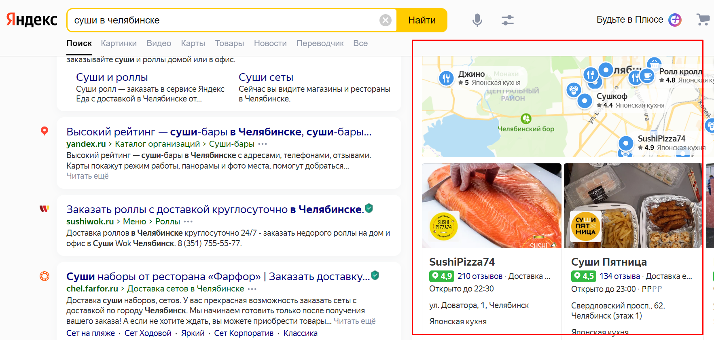
Task: Open the sushiwok.ru domain link
Action: [x=90, y=222]
